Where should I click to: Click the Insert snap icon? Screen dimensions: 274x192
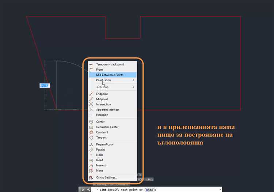pyautogui.click(x=91, y=160)
